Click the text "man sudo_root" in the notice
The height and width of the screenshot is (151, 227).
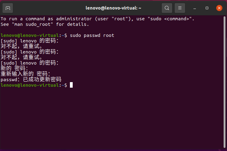click(32, 24)
